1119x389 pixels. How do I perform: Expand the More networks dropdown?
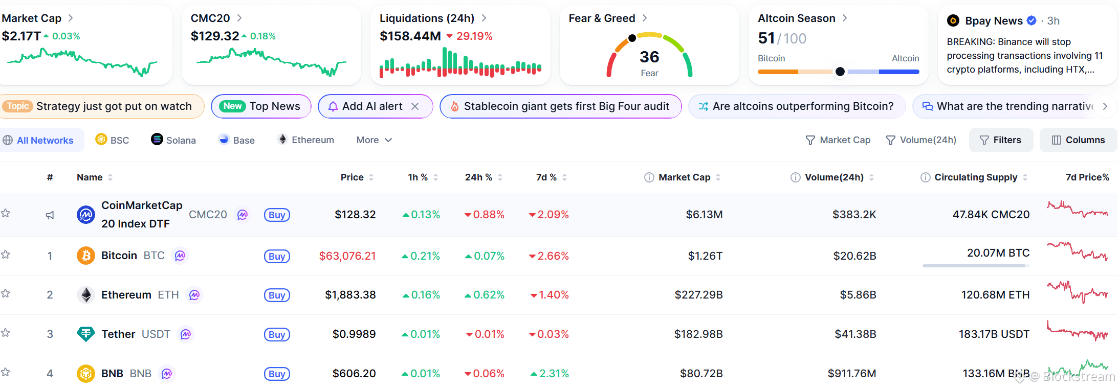tap(374, 140)
